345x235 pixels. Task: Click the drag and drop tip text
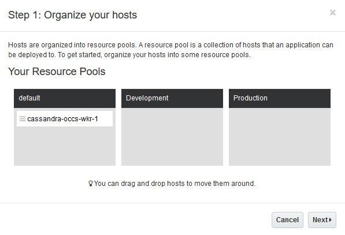pos(175,184)
